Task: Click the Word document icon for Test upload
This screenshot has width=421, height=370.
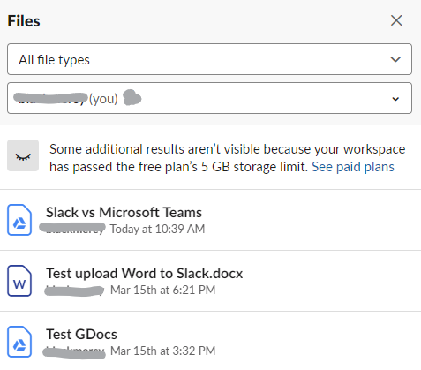Action: pos(19,281)
